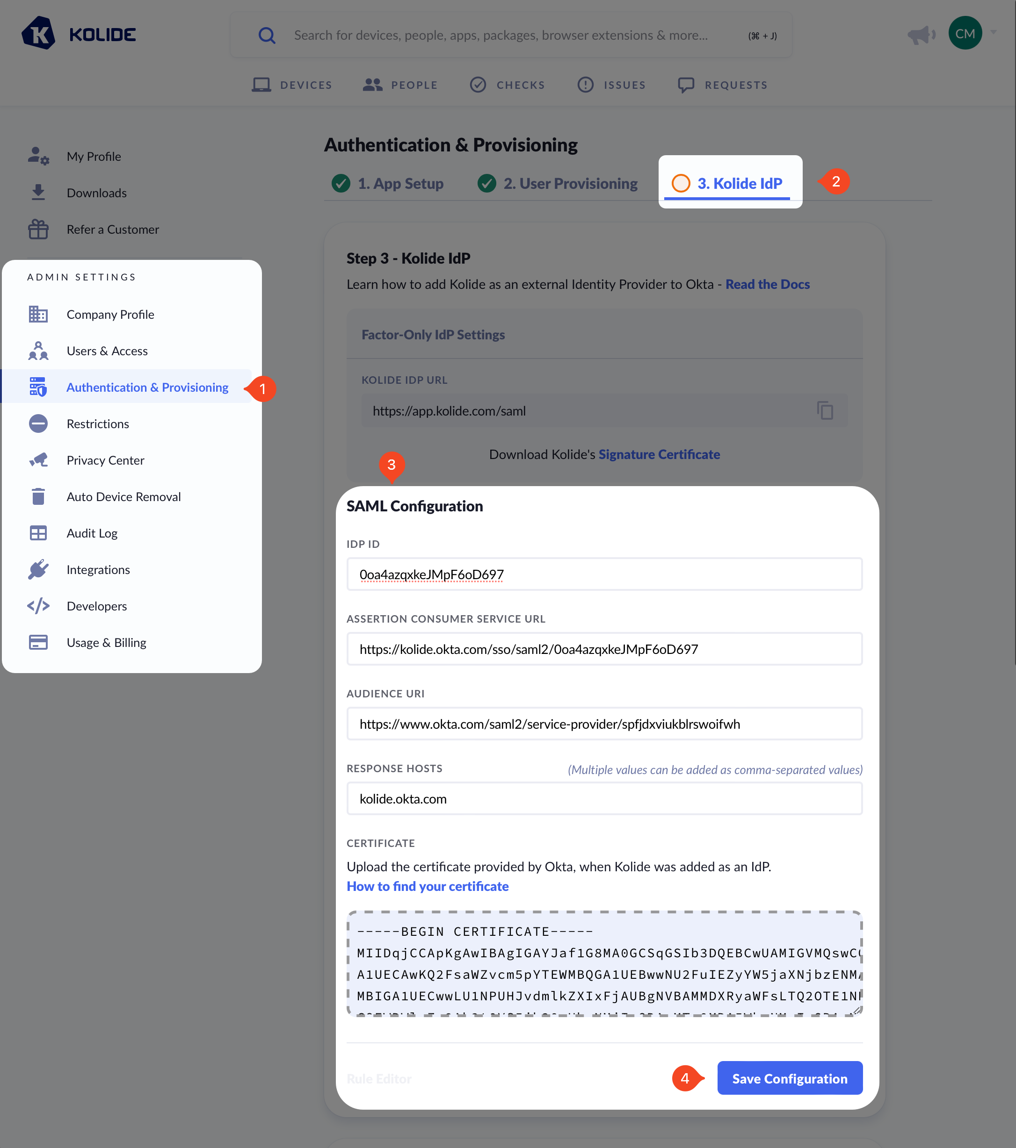Open Restrictions settings
The width and height of the screenshot is (1016, 1148).
pyautogui.click(x=98, y=424)
